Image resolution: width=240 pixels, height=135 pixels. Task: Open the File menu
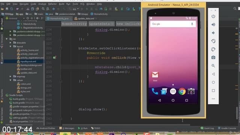coord(3,4)
